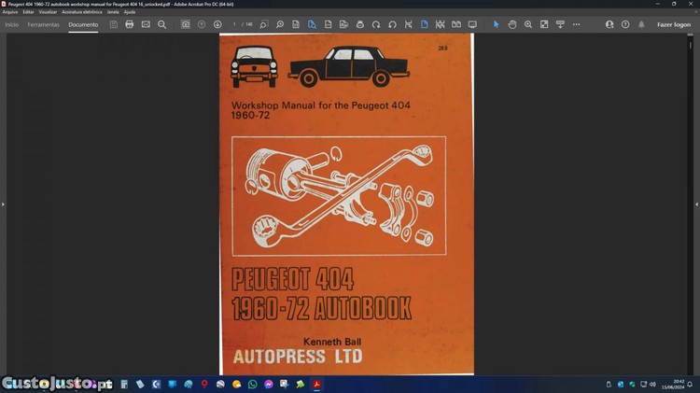The width and height of the screenshot is (700, 393).
Task: Click the page number input field
Action: [x=235, y=24]
